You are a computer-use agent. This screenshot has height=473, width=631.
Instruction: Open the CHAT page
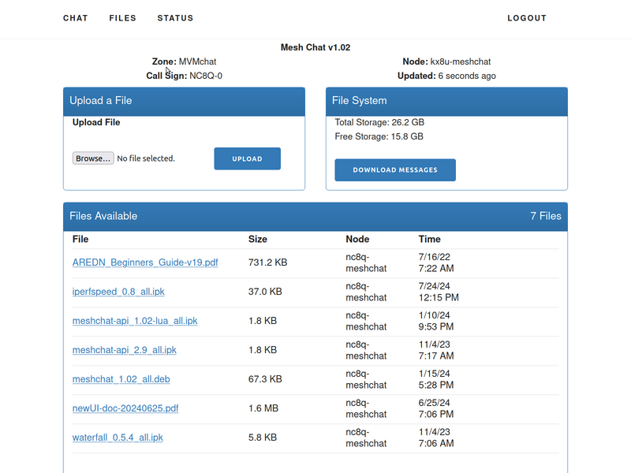(x=75, y=18)
